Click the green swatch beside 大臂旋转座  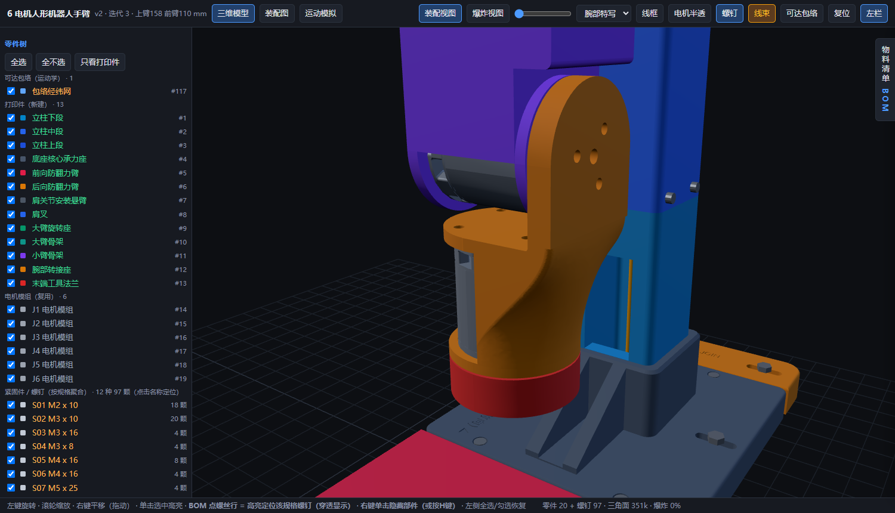click(x=23, y=228)
